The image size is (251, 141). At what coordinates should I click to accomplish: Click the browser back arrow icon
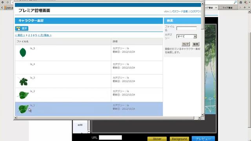pyautogui.click(x=3, y=2)
